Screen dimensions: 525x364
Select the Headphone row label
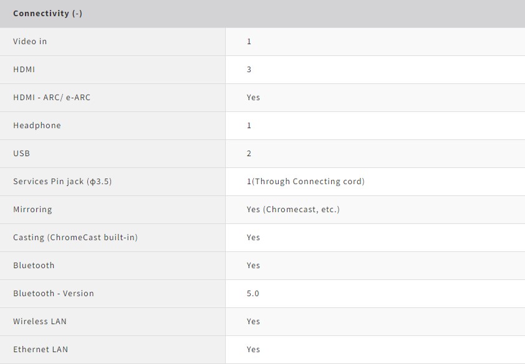[x=37, y=126]
